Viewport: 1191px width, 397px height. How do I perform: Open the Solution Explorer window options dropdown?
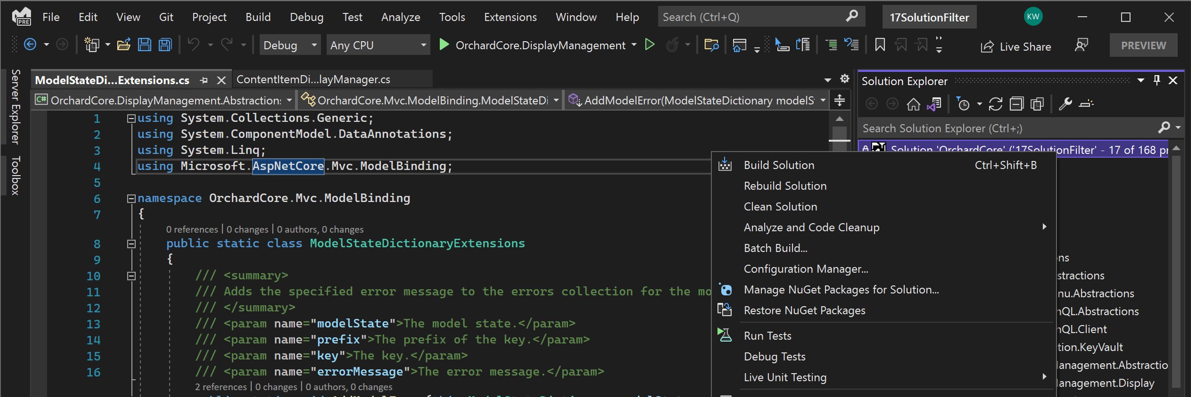point(1141,81)
